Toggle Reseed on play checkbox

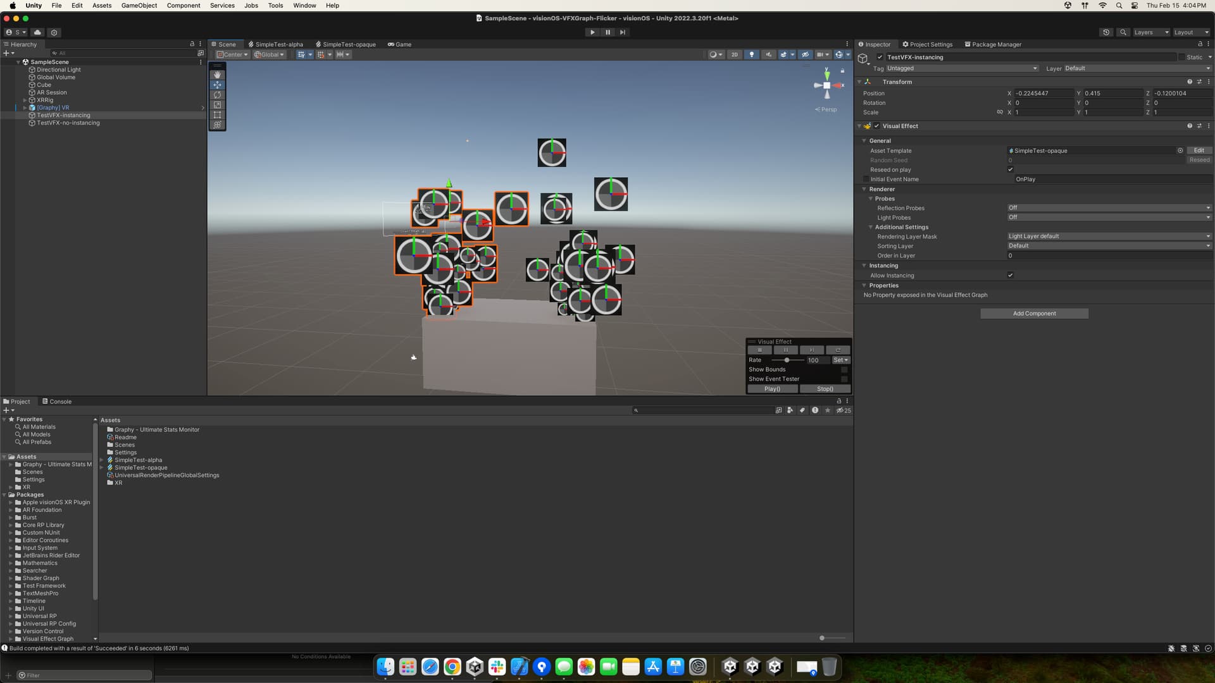1011,169
